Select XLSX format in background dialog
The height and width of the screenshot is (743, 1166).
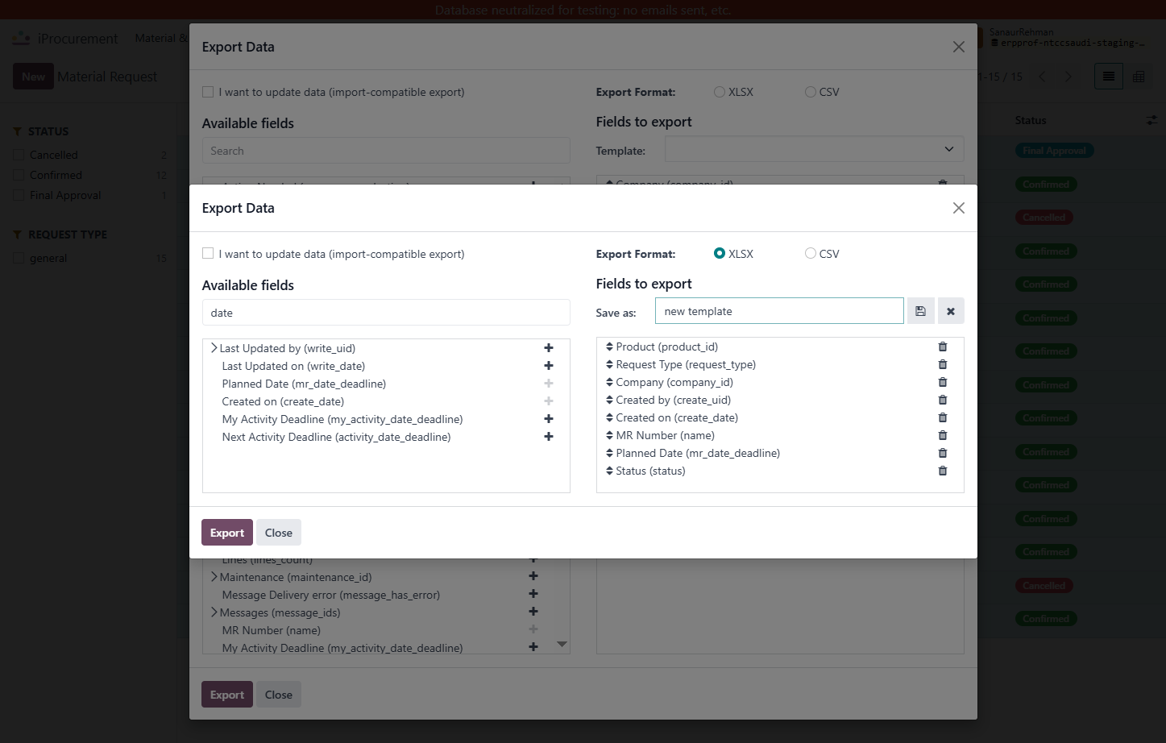coord(720,92)
